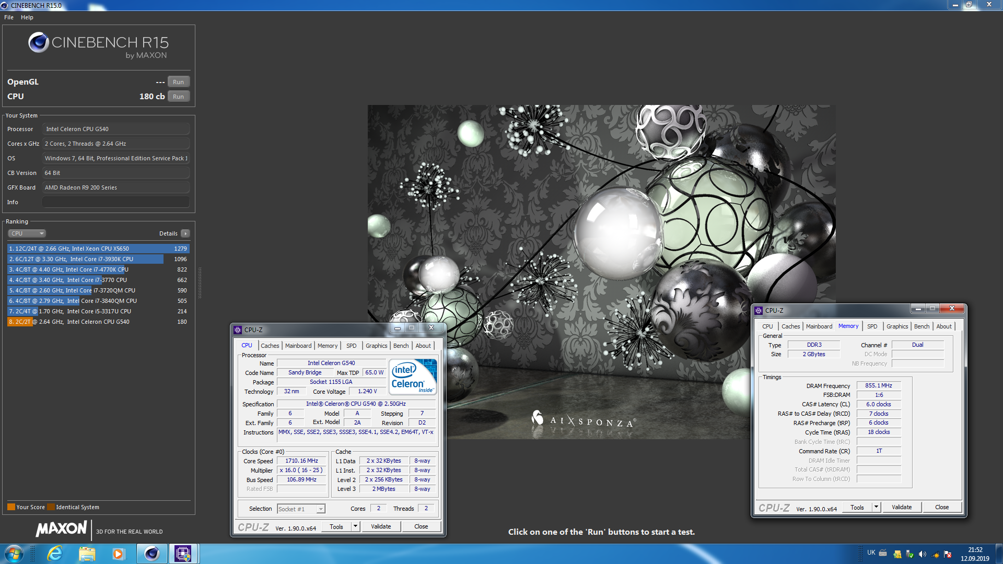Viewport: 1003px width, 564px height.
Task: Open Windows Media Player taskbar icon
Action: (119, 554)
